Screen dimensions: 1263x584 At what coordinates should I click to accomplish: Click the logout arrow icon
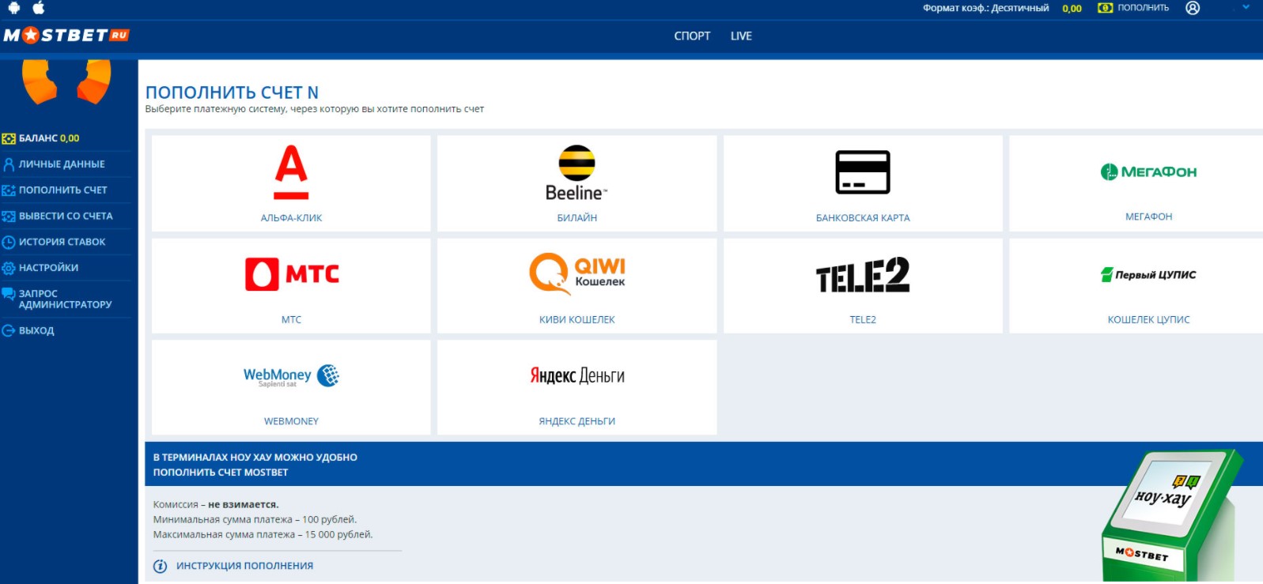[x=9, y=330]
